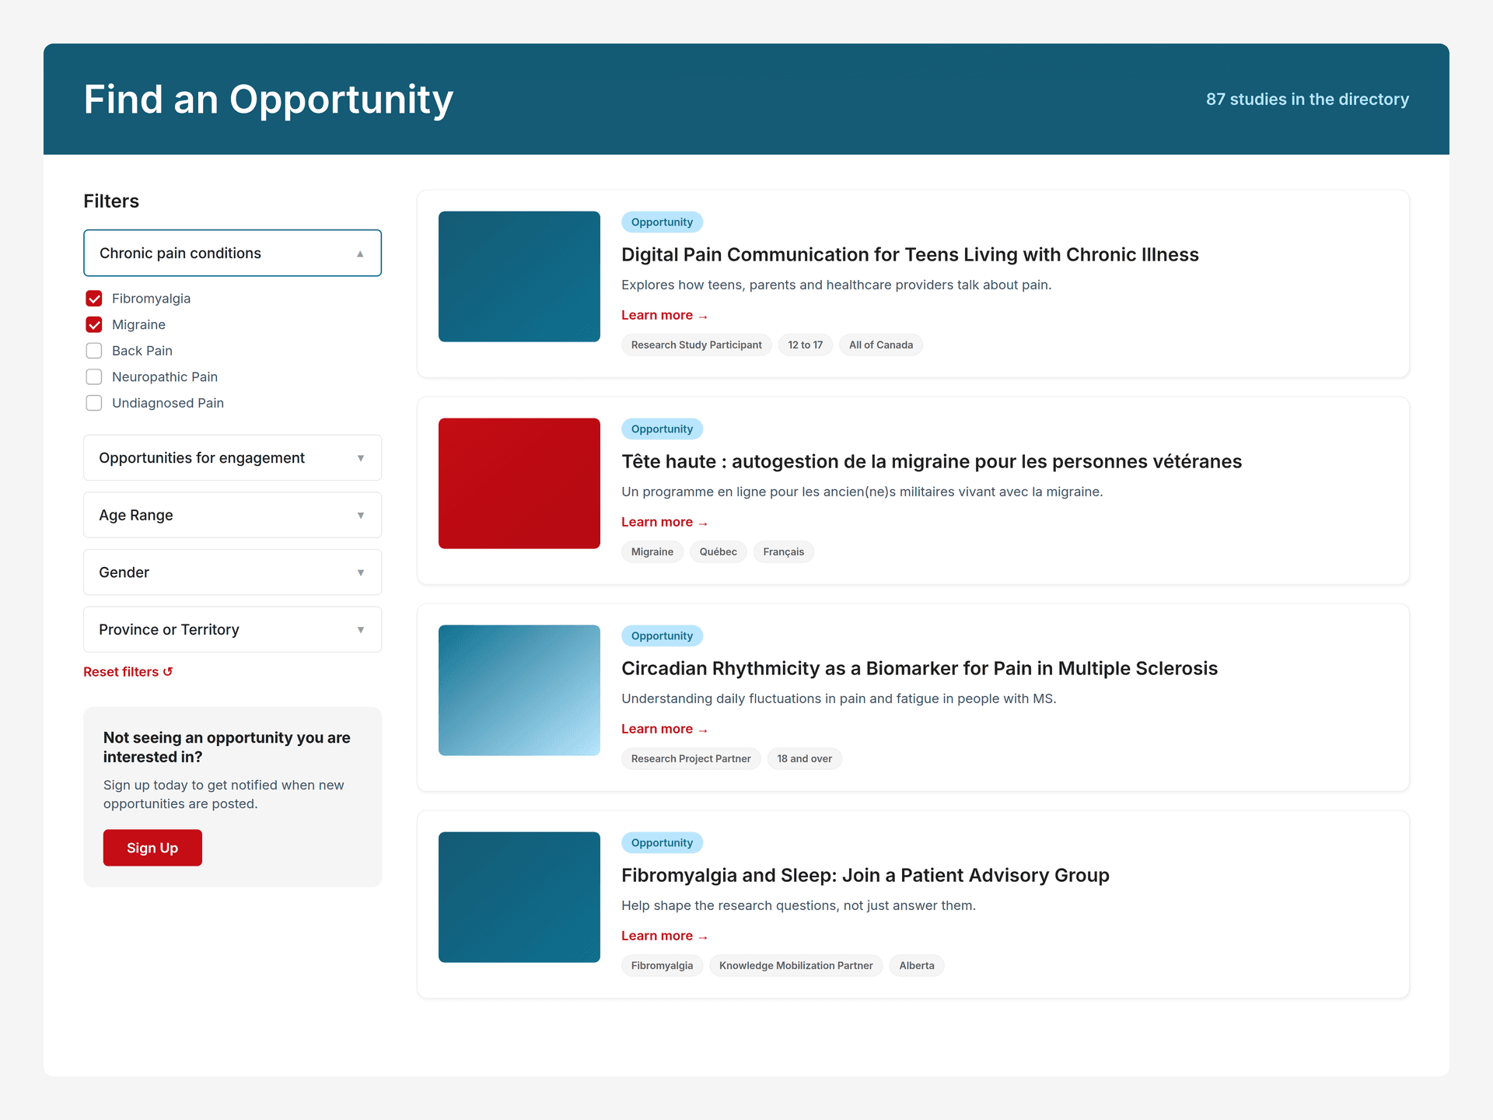Uncheck the Migraine checkbox
The width and height of the screenshot is (1493, 1120).
point(94,324)
